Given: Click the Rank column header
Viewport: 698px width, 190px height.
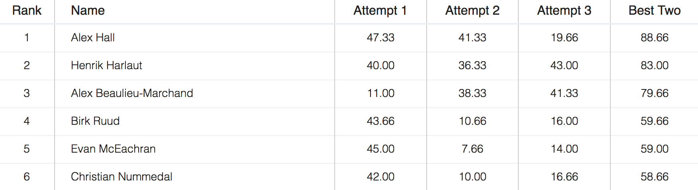Looking at the screenshot, I should pyautogui.click(x=27, y=11).
